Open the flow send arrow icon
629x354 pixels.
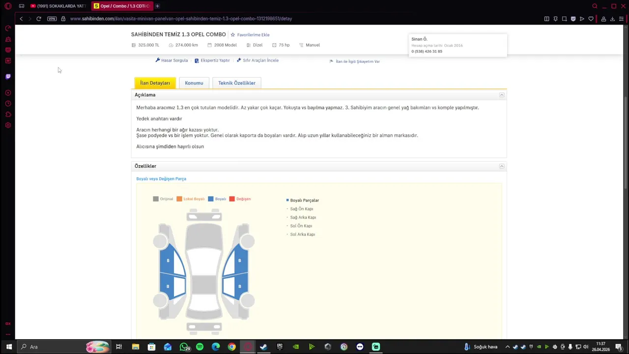[x=582, y=19]
